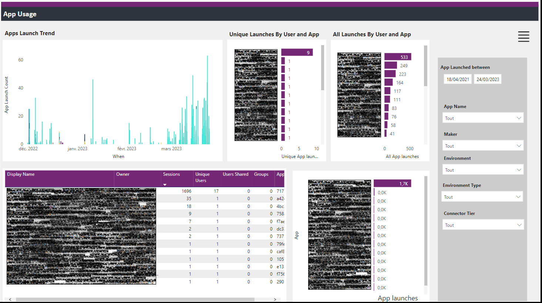Screen dimensions: 542x303
Task: Edit the start date 18/04/2021
Action: point(458,79)
